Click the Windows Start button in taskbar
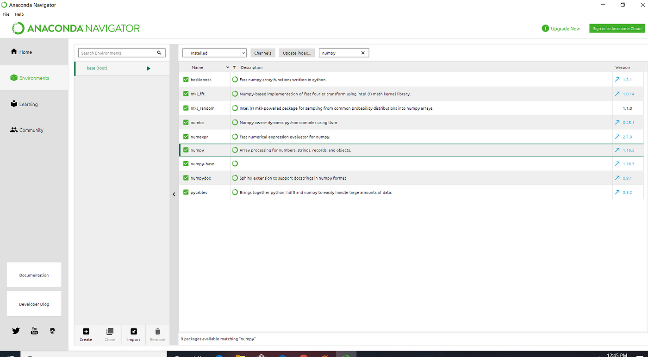Image resolution: width=648 pixels, height=357 pixels. (x=10, y=355)
